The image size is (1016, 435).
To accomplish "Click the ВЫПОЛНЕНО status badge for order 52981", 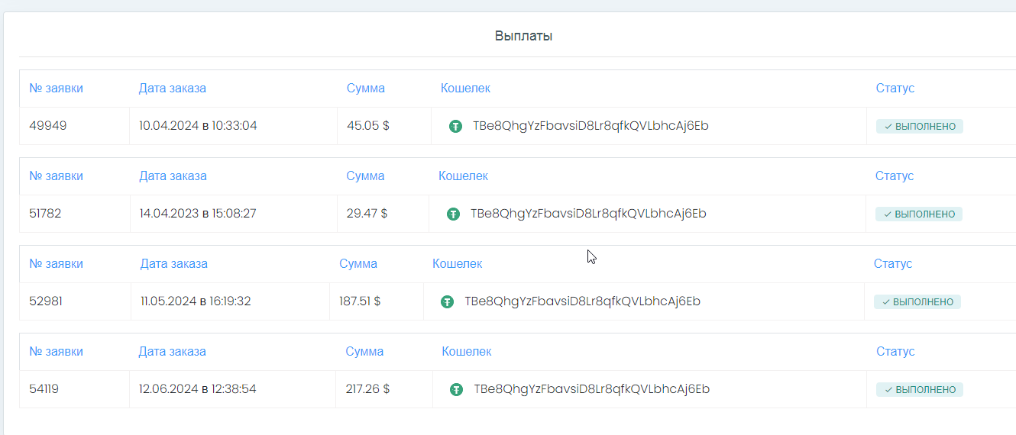I will 917,302.
